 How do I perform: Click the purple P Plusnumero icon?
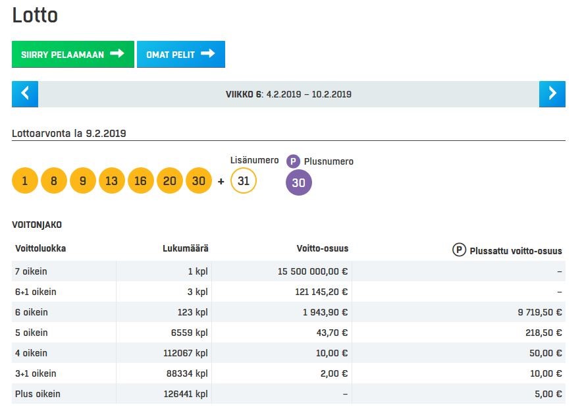click(293, 161)
